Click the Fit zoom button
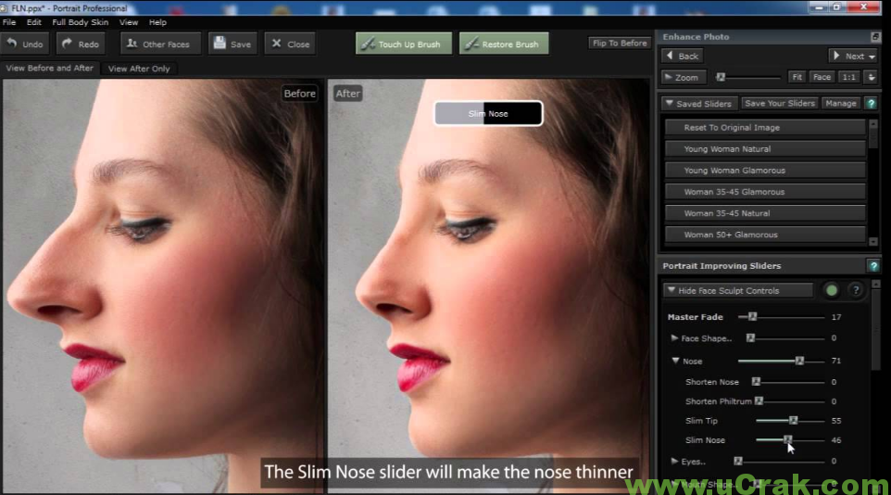 (797, 77)
